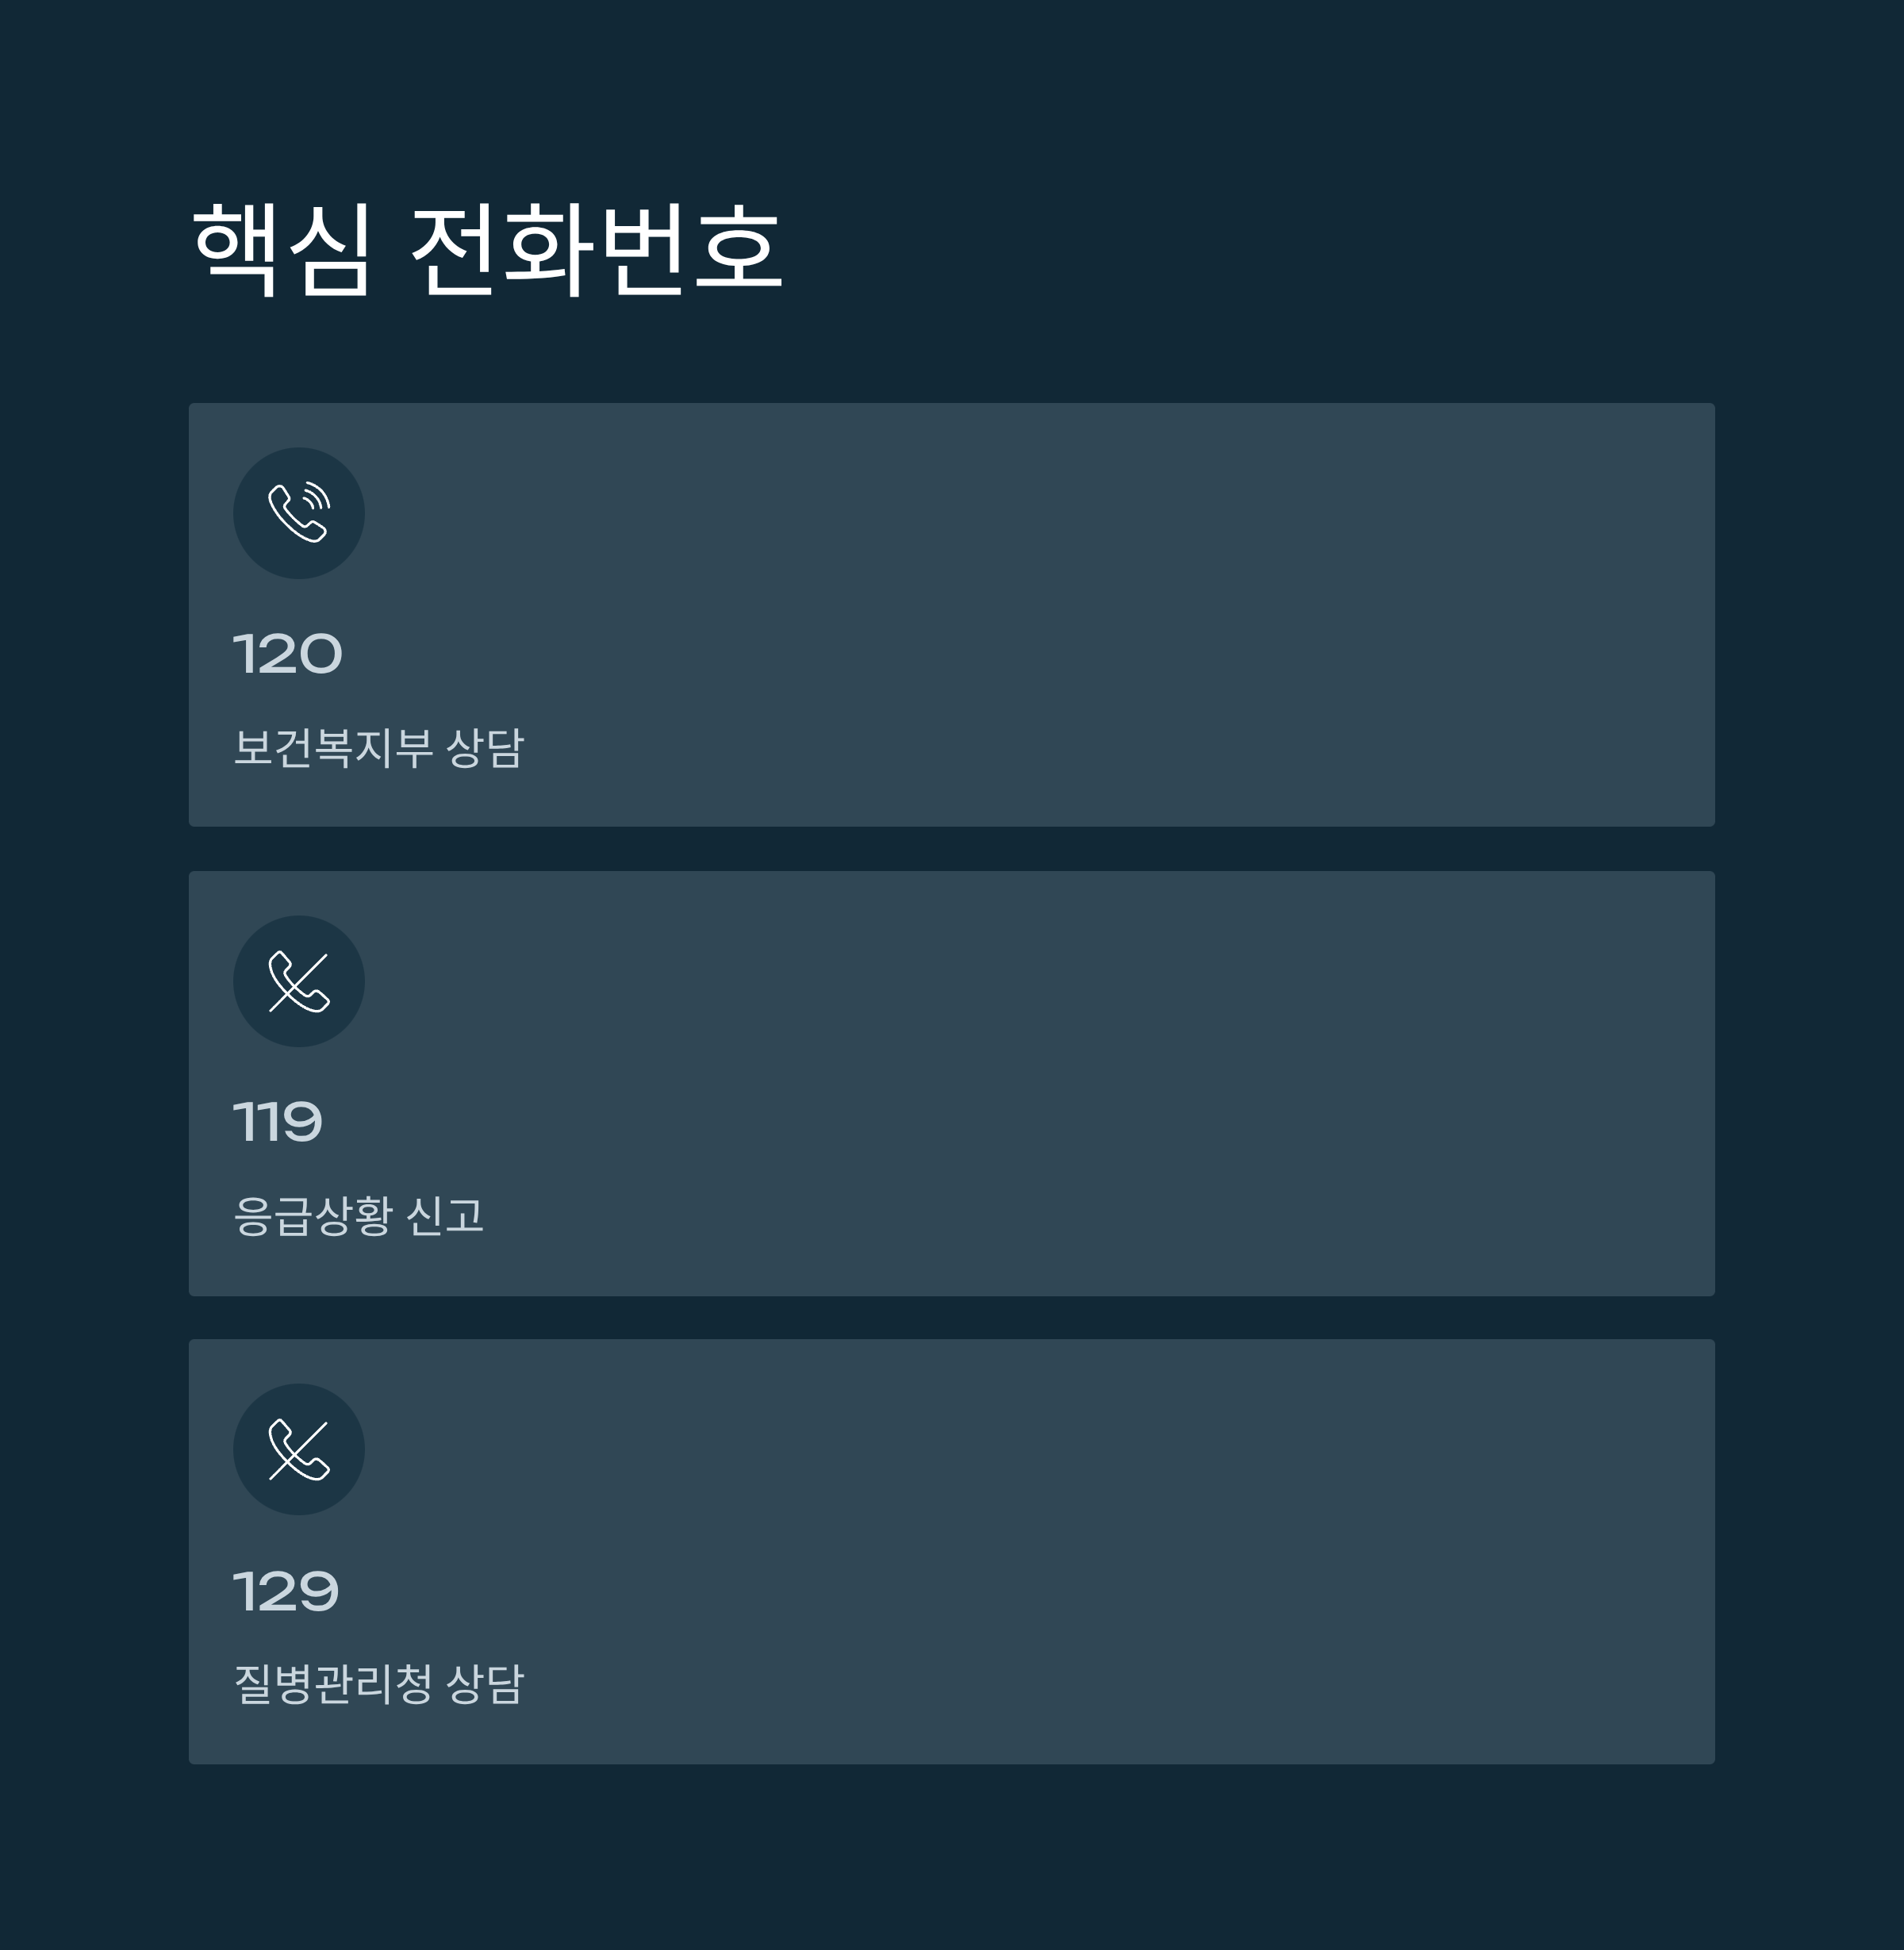Click the ringing phone icon on the 120 card

pos(299,513)
